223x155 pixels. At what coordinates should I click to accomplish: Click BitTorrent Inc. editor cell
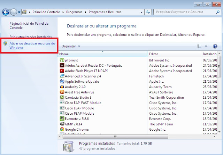(x=160, y=60)
